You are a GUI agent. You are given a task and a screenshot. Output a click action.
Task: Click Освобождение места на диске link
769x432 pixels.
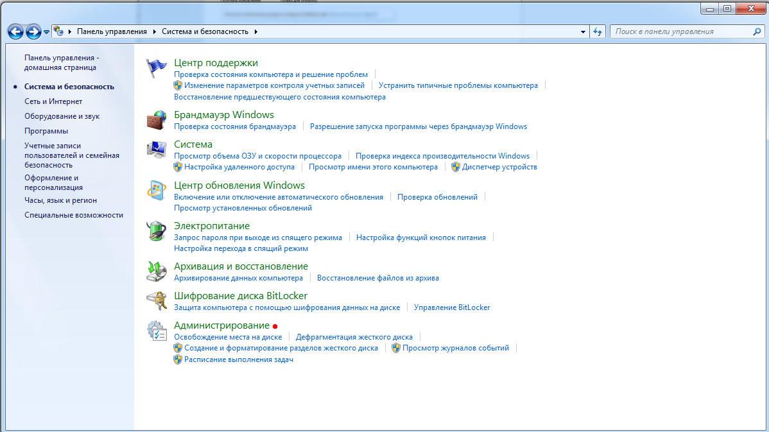pos(228,338)
